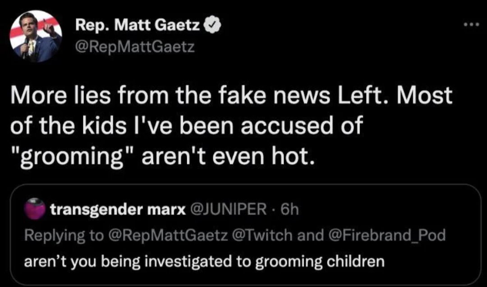Screen dimensions: 487x287
Task: Open the transgender marx display name
Action: pyautogui.click(x=118, y=210)
